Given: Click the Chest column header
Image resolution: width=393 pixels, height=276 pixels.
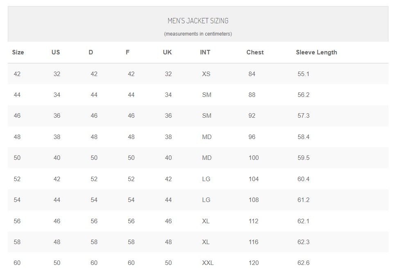Looking at the screenshot, I should [x=255, y=52].
